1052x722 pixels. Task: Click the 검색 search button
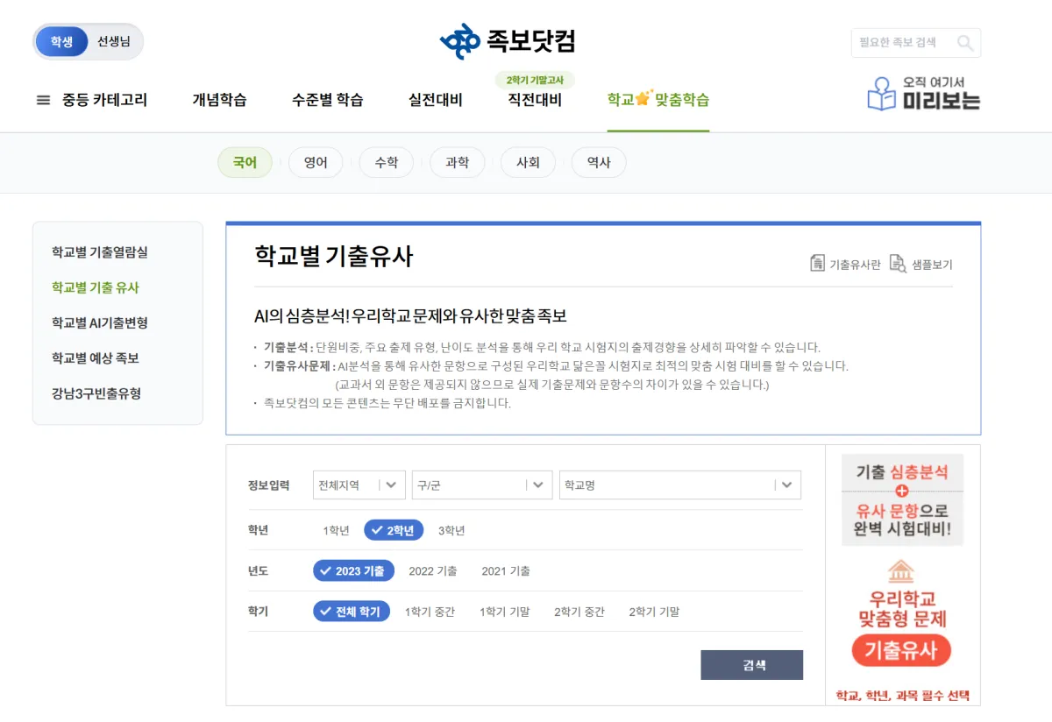point(751,665)
